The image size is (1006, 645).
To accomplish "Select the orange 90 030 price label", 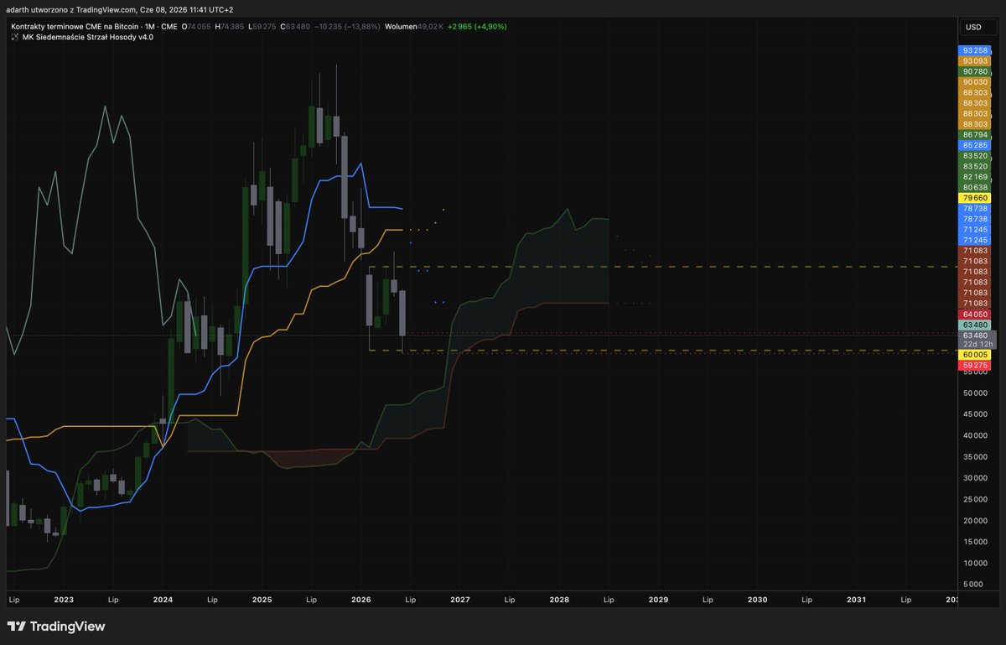I will click(x=974, y=82).
